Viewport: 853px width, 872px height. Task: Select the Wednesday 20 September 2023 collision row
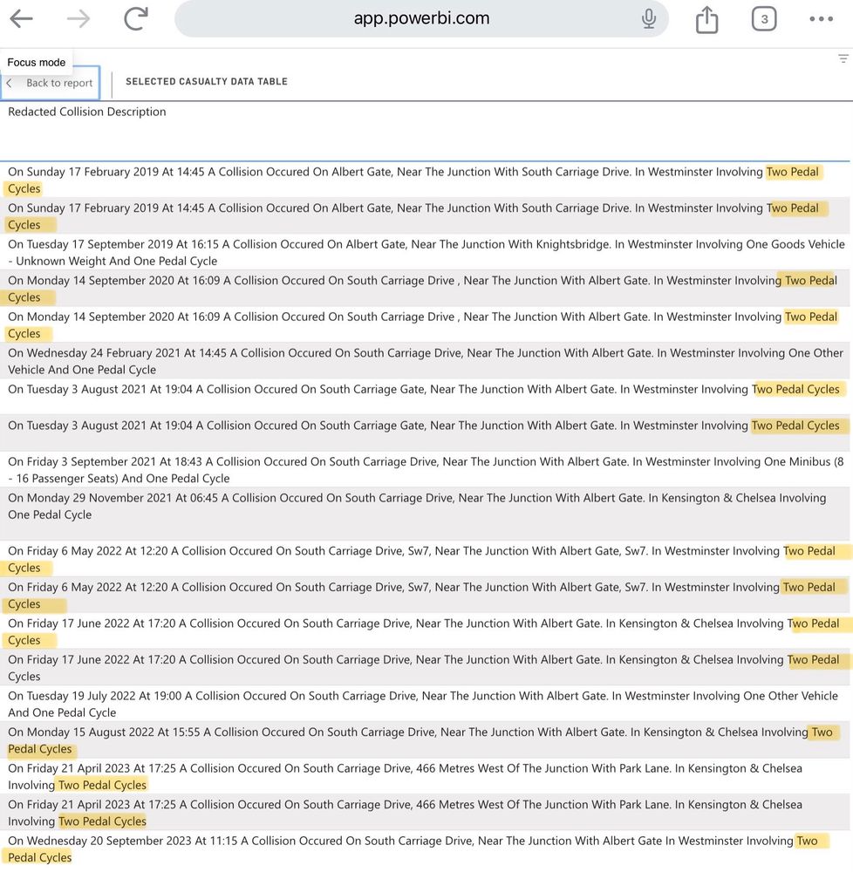point(426,848)
